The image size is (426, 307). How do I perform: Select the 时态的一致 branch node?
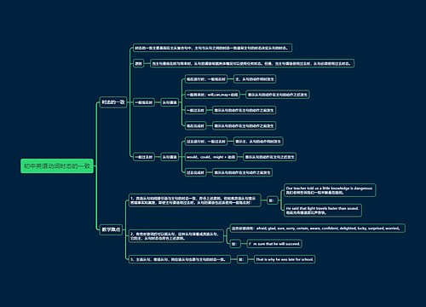point(113,102)
